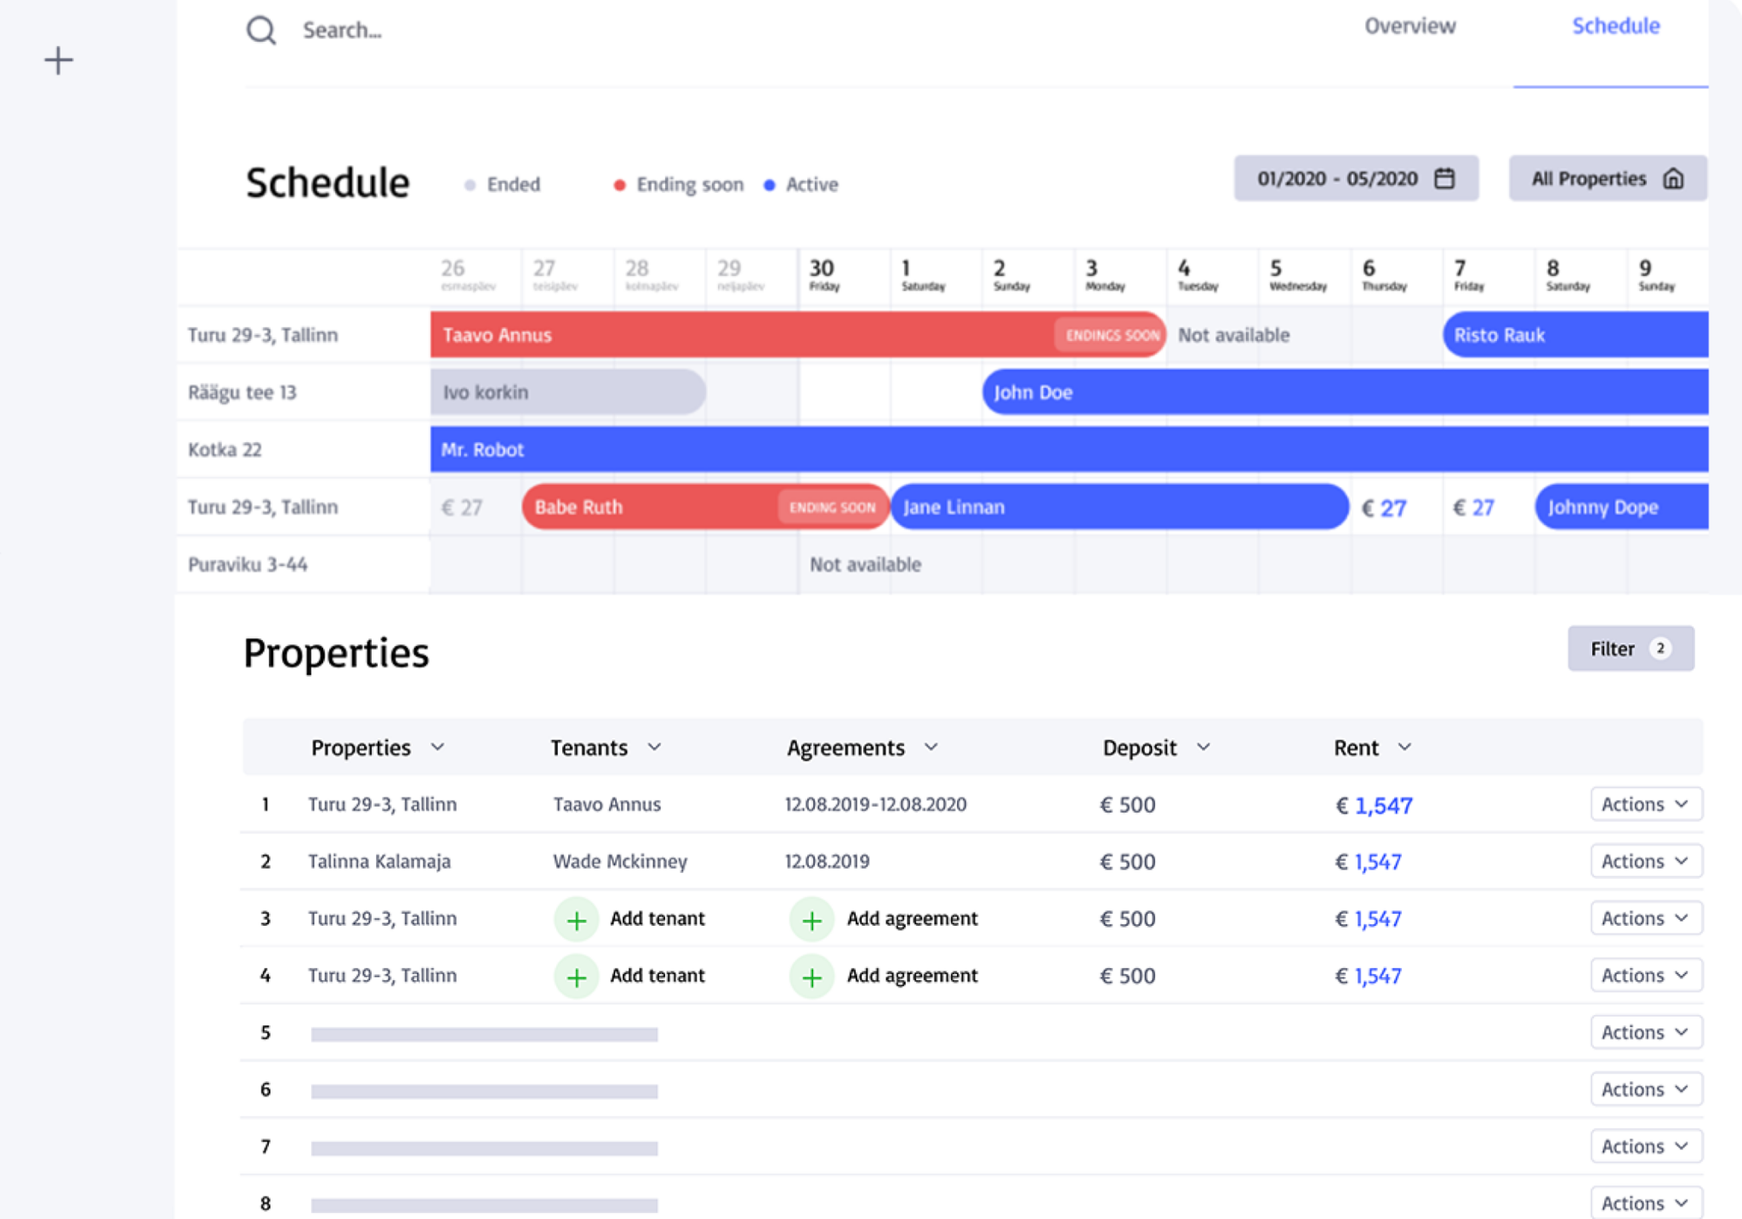This screenshot has height=1219, width=1742.
Task: Open the Filter button with 2 badge
Action: click(x=1630, y=649)
